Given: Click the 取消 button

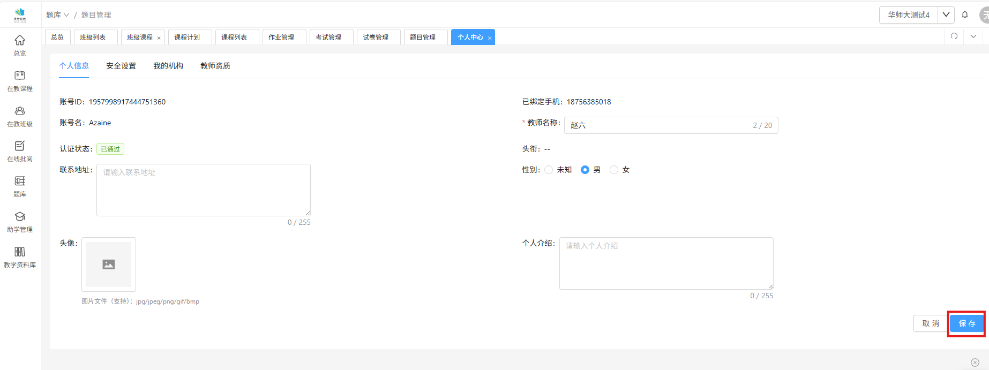Looking at the screenshot, I should click(930, 323).
